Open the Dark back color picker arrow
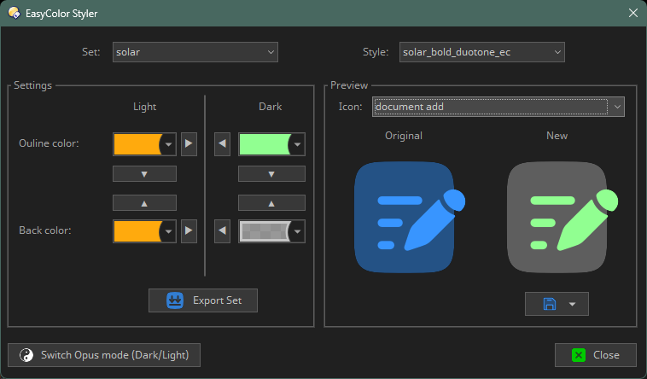This screenshot has height=379, width=647. click(297, 231)
